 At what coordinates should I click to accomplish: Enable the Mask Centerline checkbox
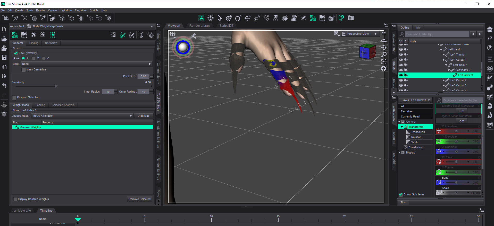tap(24, 70)
